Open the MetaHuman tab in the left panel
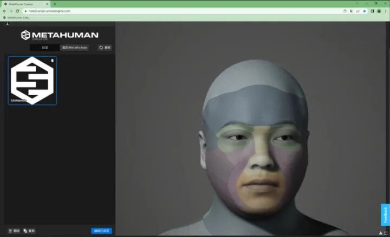 point(74,48)
